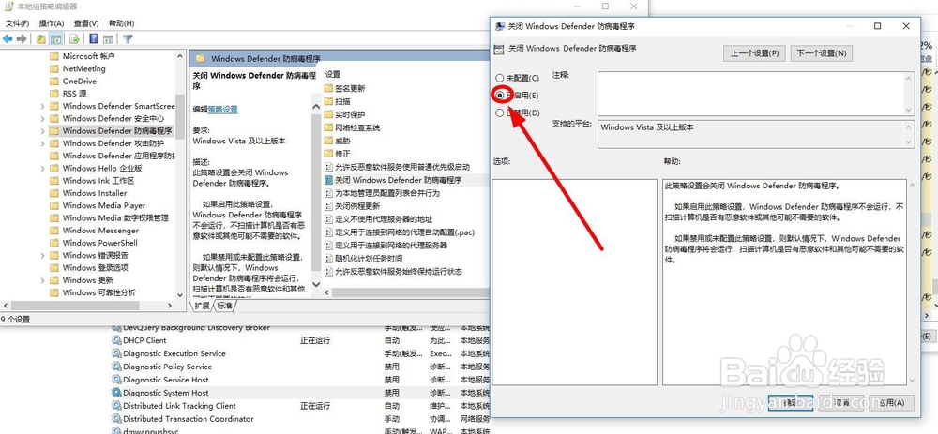
Task: Select the 未配置(C) radio button
Action: point(500,78)
